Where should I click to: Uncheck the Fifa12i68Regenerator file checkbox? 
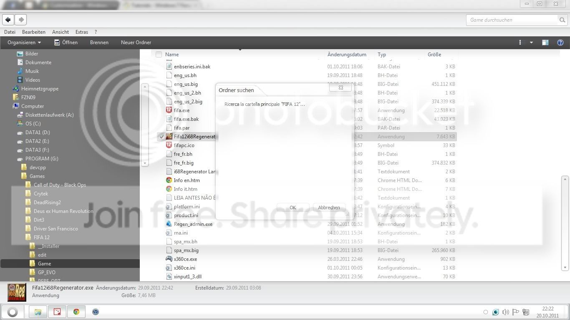[x=161, y=137]
